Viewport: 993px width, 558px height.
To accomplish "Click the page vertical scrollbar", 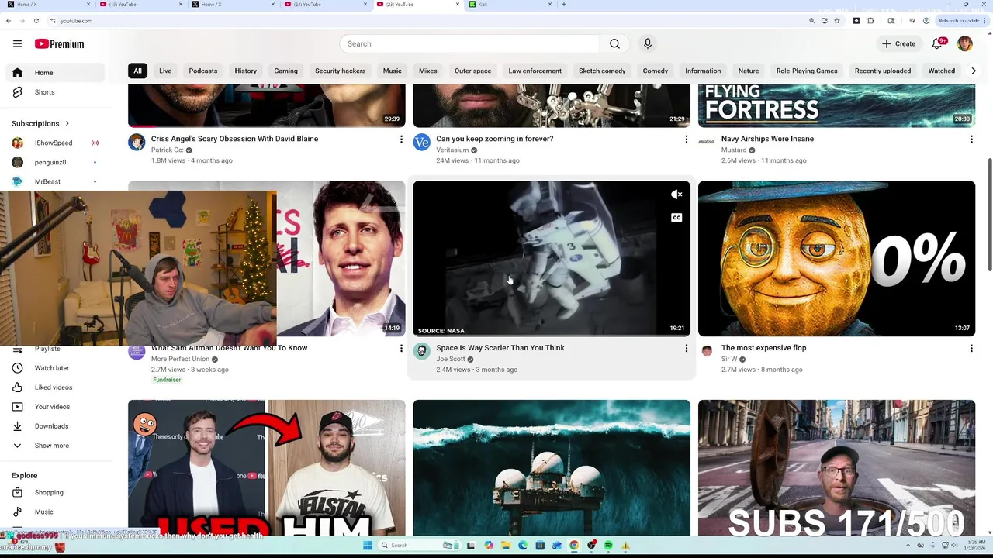I will (989, 214).
